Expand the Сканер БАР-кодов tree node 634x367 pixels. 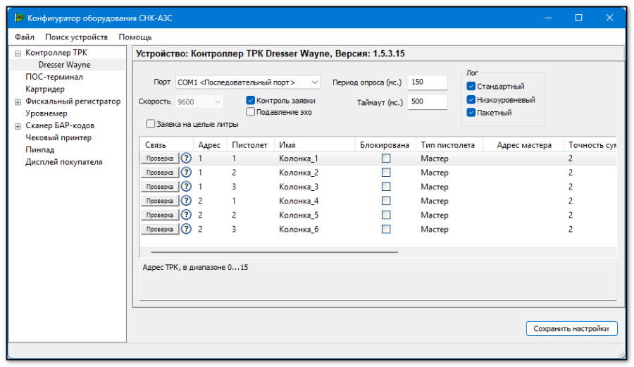tap(18, 126)
